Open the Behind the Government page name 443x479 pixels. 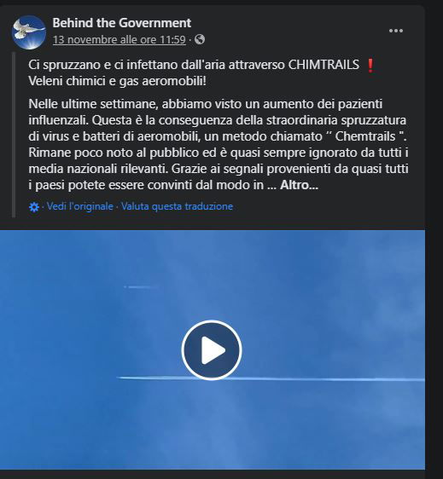point(122,23)
